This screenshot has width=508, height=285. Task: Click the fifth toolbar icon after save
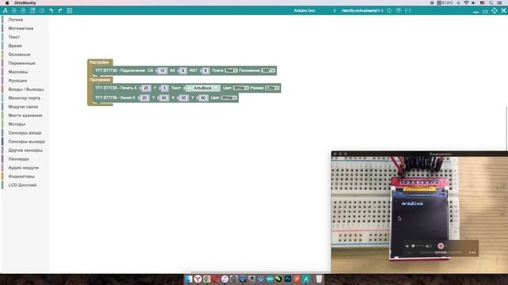(42, 10)
